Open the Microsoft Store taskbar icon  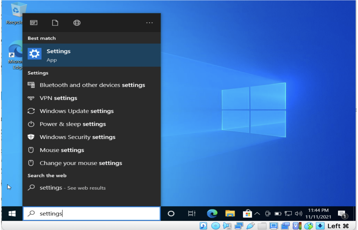tap(248, 213)
